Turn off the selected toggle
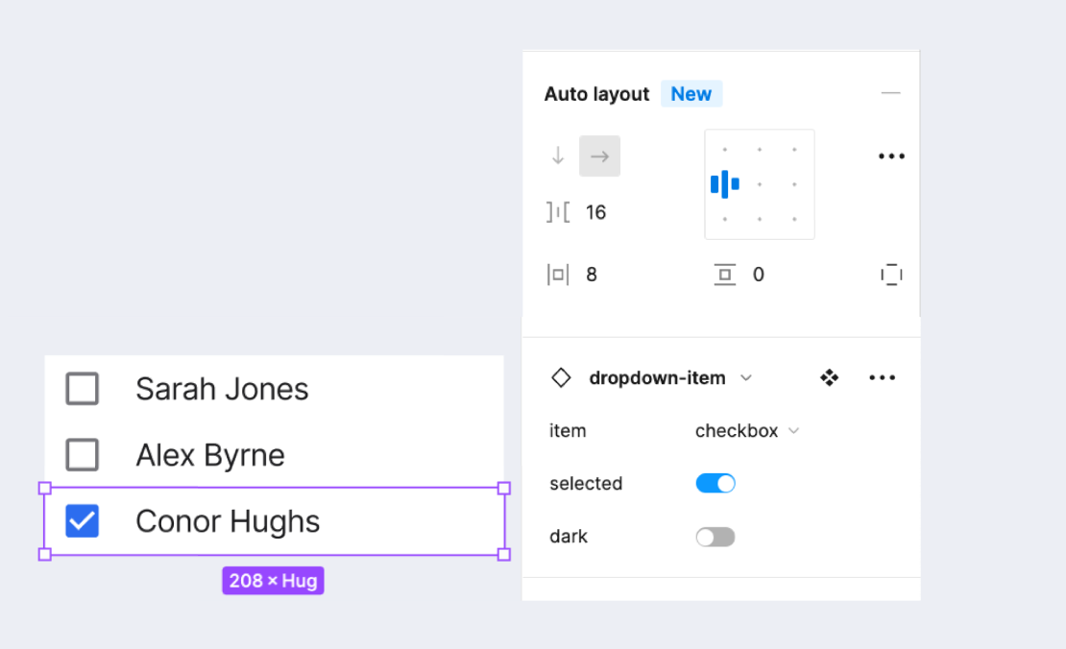This screenshot has height=649, width=1066. 715,484
